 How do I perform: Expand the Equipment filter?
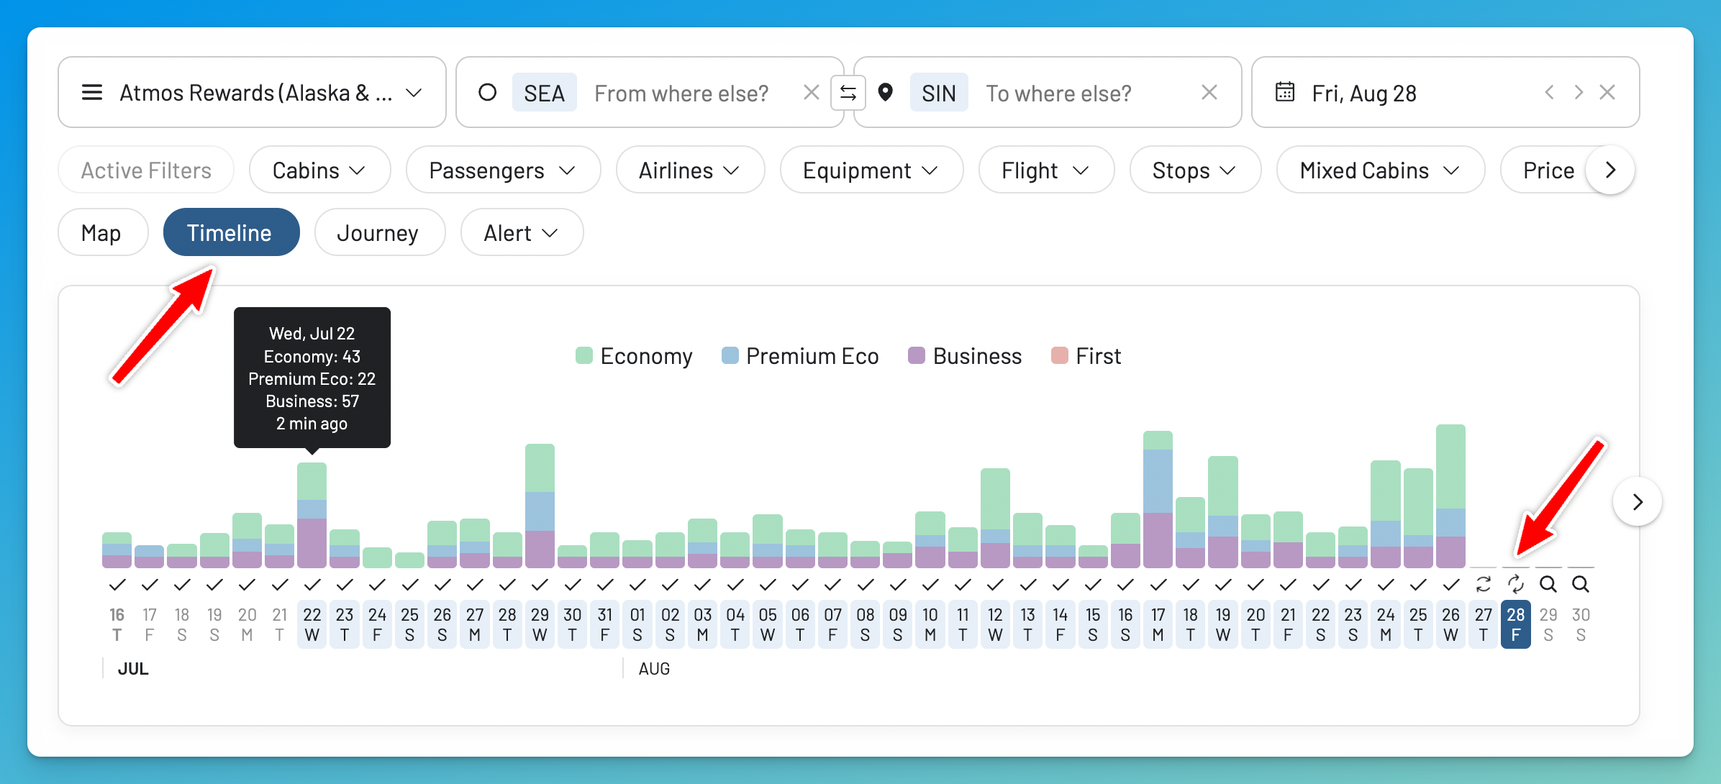pyautogui.click(x=871, y=170)
